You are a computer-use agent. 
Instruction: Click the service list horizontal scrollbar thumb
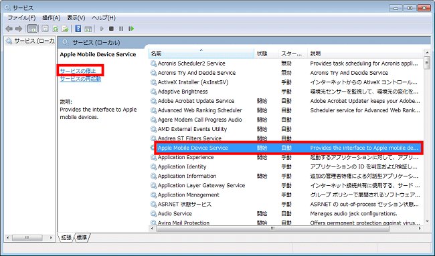click(x=272, y=229)
